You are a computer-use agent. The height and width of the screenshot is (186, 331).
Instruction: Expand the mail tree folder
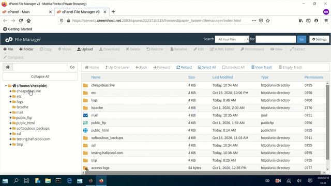click(x=10, y=113)
